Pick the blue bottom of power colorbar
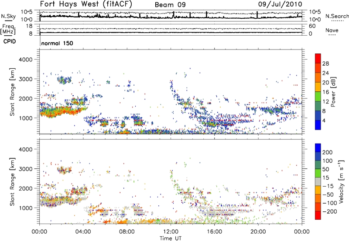Screen dimensions: 349x241 (318, 125)
